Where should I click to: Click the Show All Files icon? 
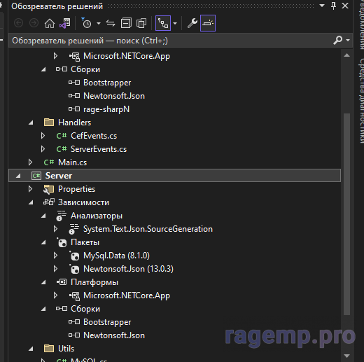[141, 23]
